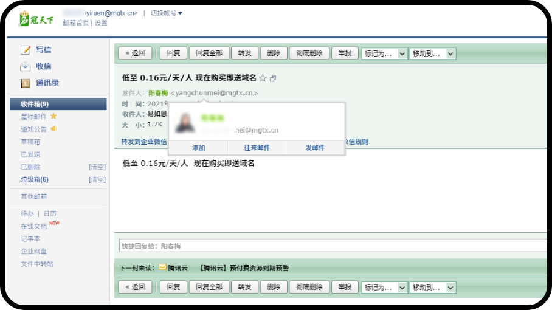552x310 pixels.
Task: Expand the top 标记为... dropdown
Action: 384,53
